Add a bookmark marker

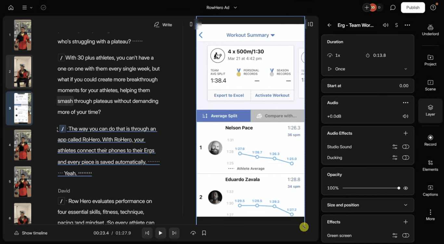pyautogui.click(x=204, y=233)
